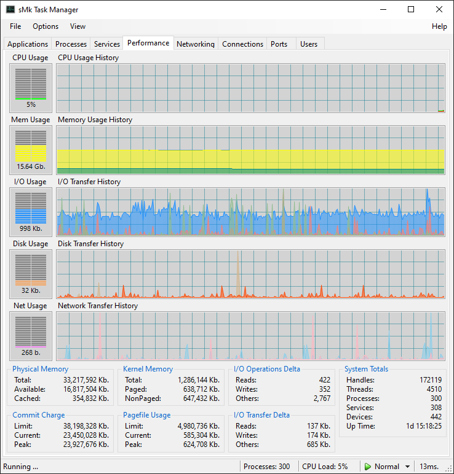454x474 pixels.
Task: Click the green play icon in status bar
Action: tap(368, 467)
